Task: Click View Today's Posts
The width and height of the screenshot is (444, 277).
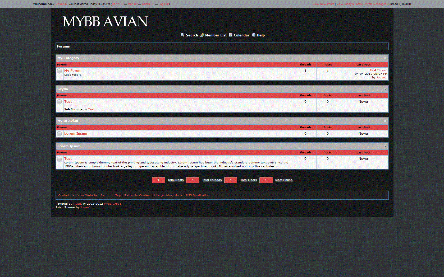Action: point(349,4)
